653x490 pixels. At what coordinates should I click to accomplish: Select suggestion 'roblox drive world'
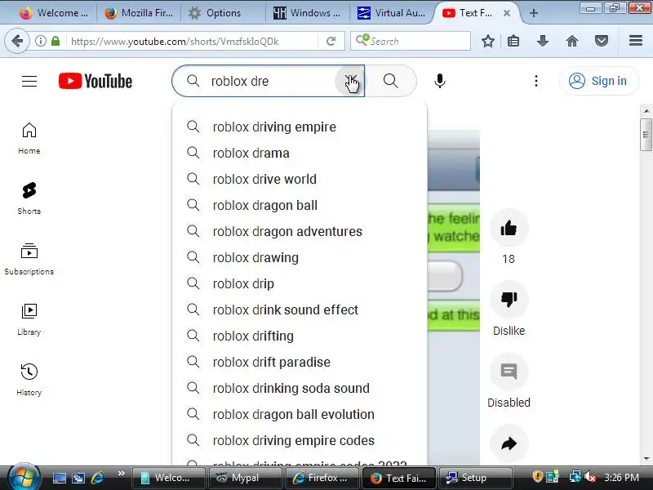[299, 179]
